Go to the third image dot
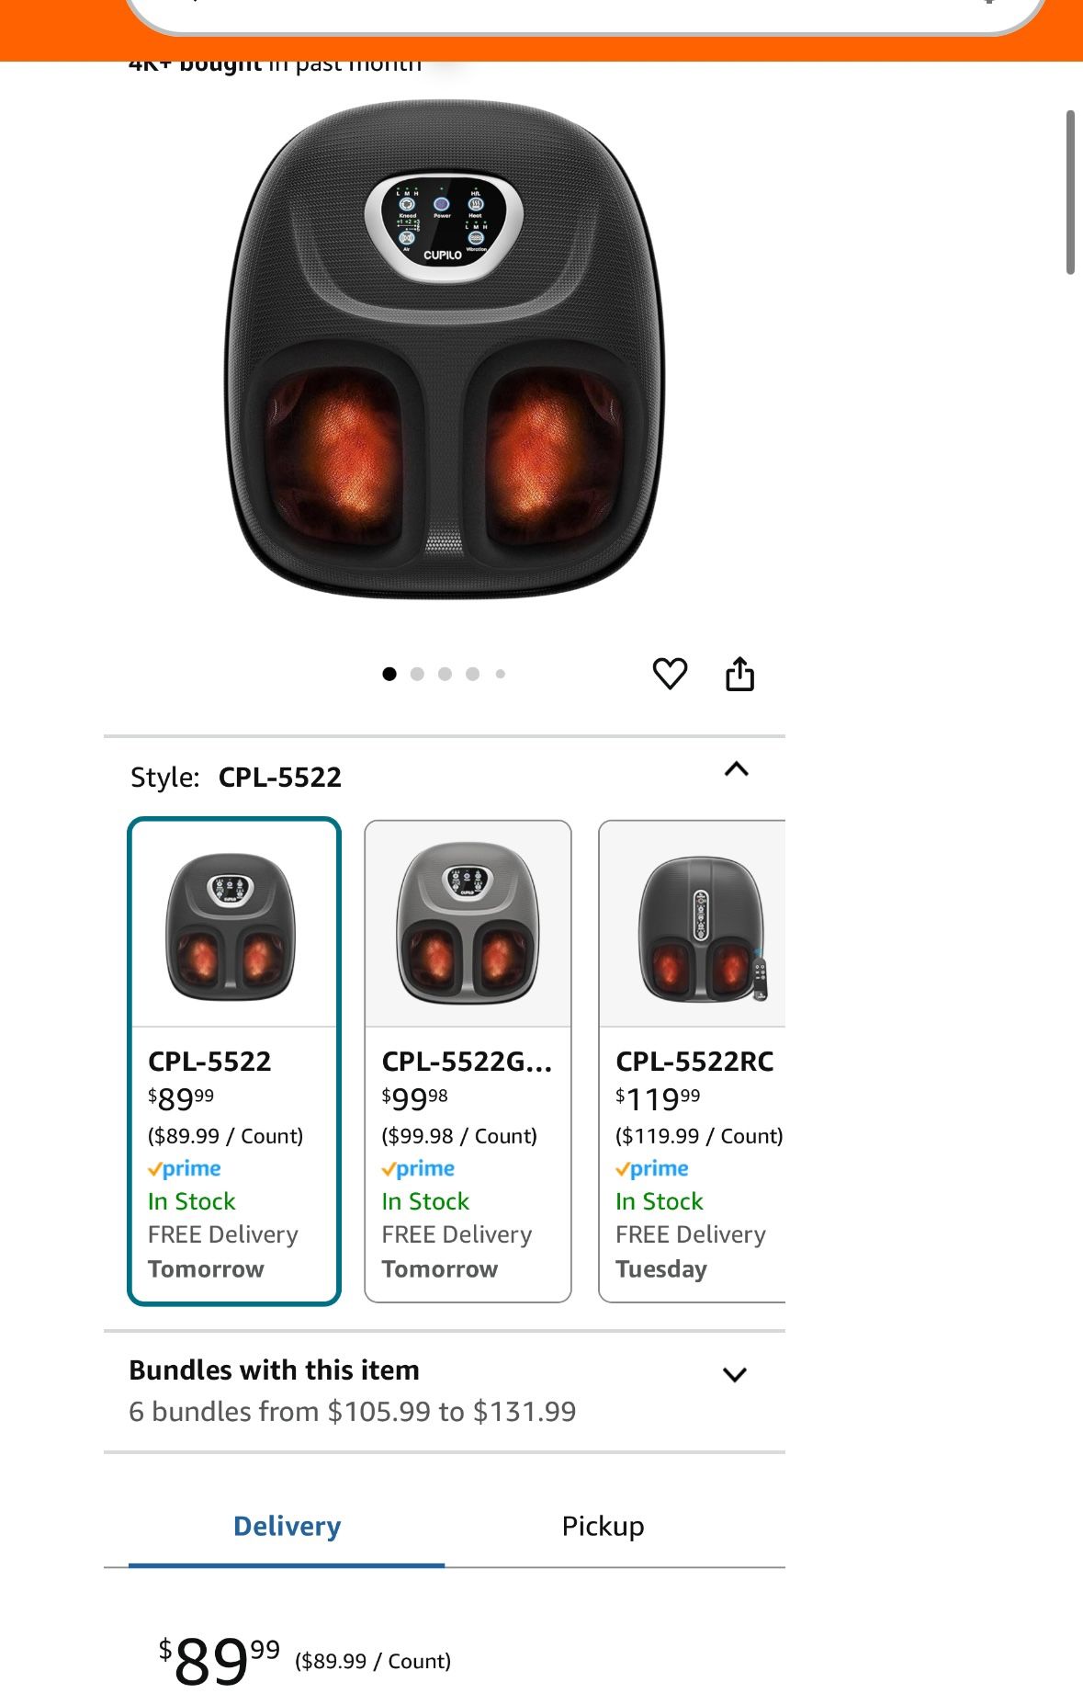This screenshot has width=1083, height=1705. click(x=445, y=674)
